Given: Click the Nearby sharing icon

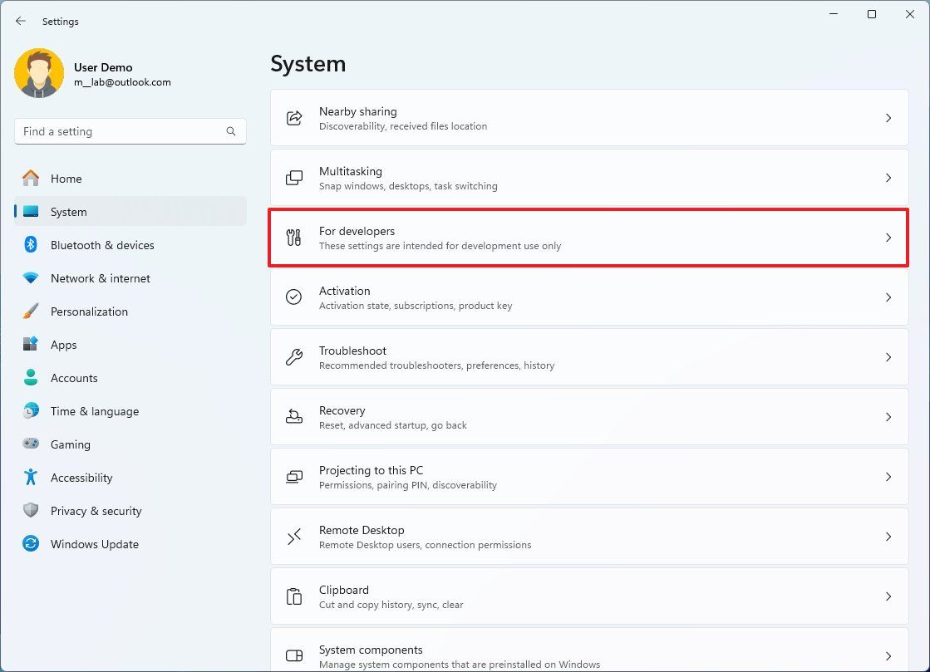Looking at the screenshot, I should click(294, 118).
